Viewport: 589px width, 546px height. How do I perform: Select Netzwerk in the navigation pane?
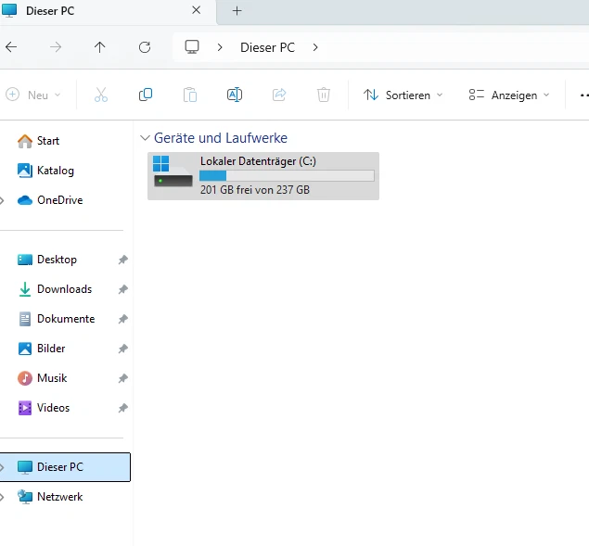(50, 497)
